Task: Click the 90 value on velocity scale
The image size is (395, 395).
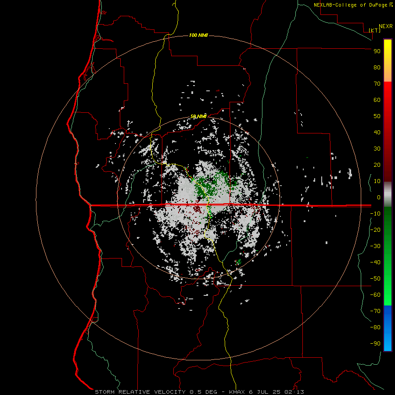Action: (377, 51)
